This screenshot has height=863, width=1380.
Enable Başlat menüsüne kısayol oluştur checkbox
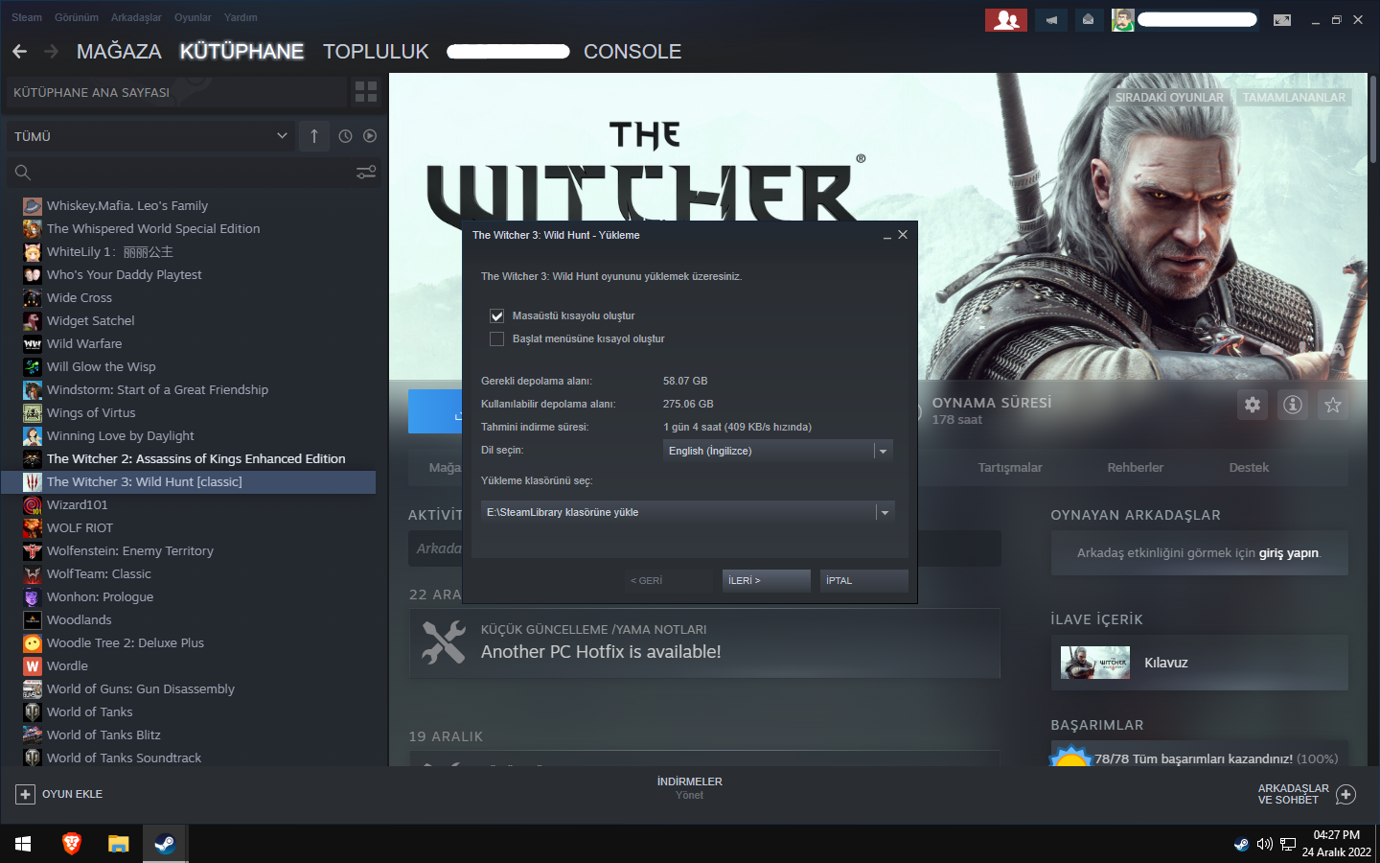click(496, 338)
